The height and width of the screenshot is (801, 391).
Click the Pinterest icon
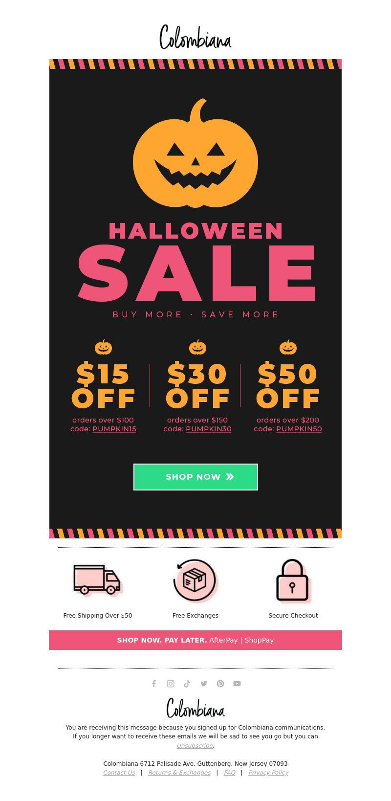220,684
